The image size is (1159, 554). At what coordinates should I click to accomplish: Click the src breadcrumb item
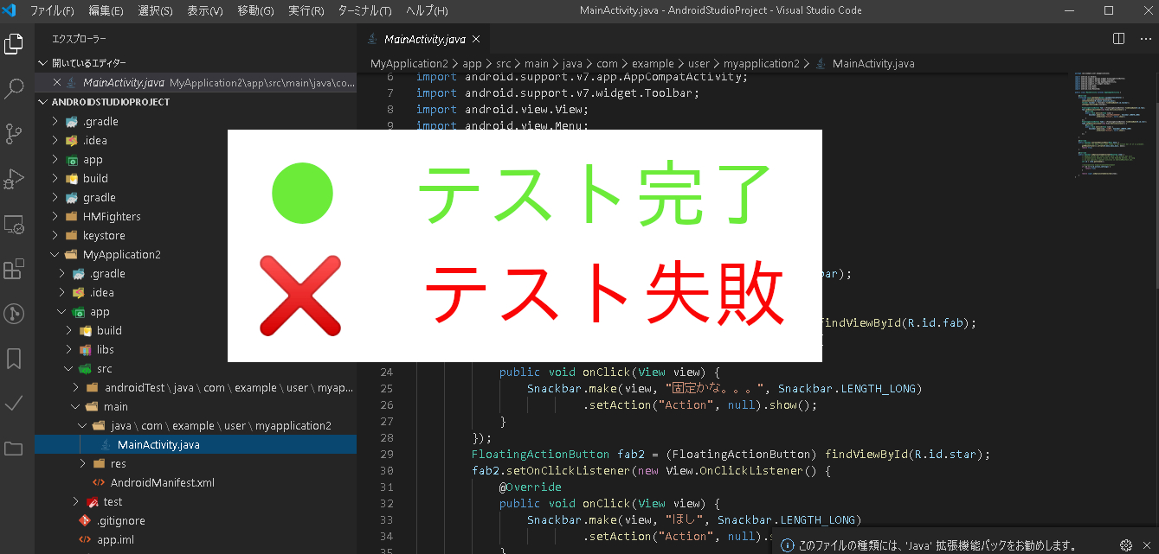tap(503, 63)
